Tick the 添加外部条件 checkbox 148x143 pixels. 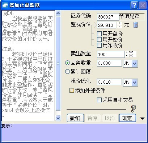coord(72,91)
